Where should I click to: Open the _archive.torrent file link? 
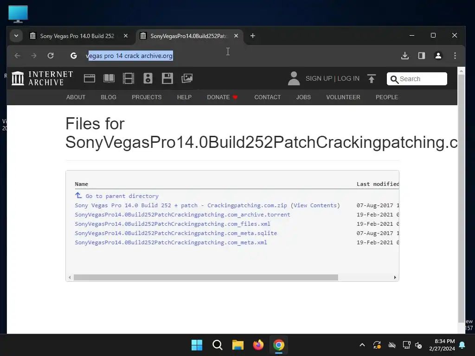coord(182,215)
